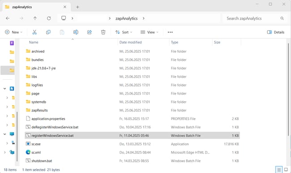Select the logfiles folder
Screen dimensions: 291x173
132,85
